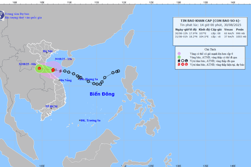This screenshot has width=251, height=167.
Task: Click the '135E' label on bottom axis
Action: tap(205, 166)
